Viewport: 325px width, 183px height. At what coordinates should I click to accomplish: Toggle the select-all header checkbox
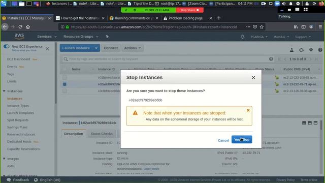64,69
